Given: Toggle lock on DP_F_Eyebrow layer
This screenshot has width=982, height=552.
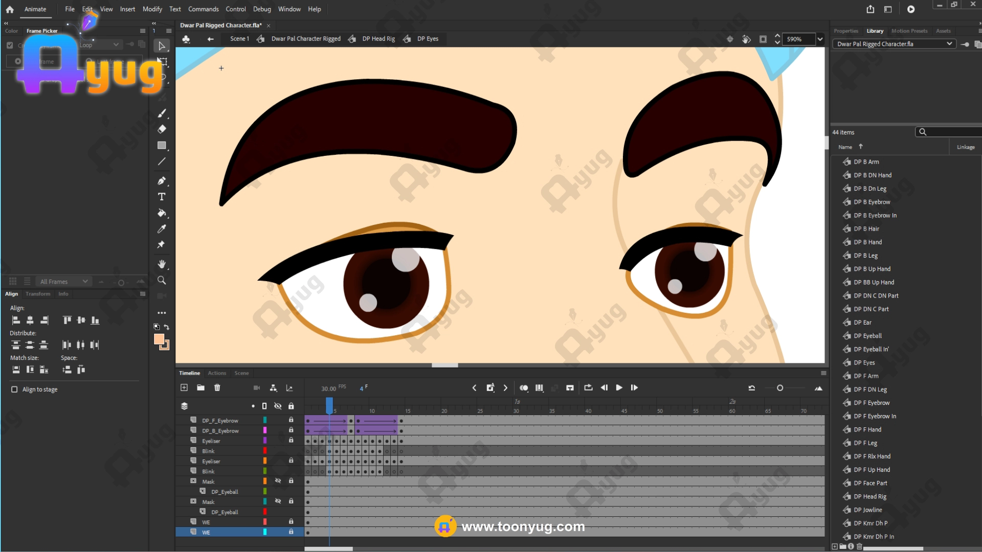Looking at the screenshot, I should click(291, 420).
